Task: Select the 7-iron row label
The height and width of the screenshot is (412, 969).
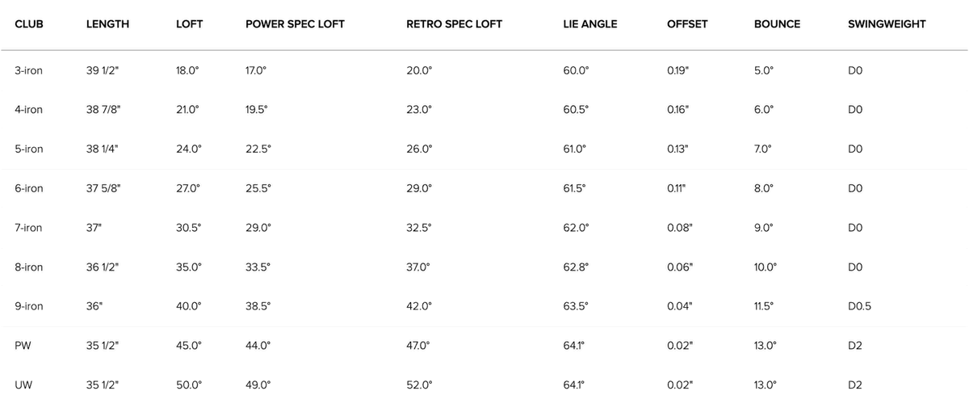Action: [29, 228]
